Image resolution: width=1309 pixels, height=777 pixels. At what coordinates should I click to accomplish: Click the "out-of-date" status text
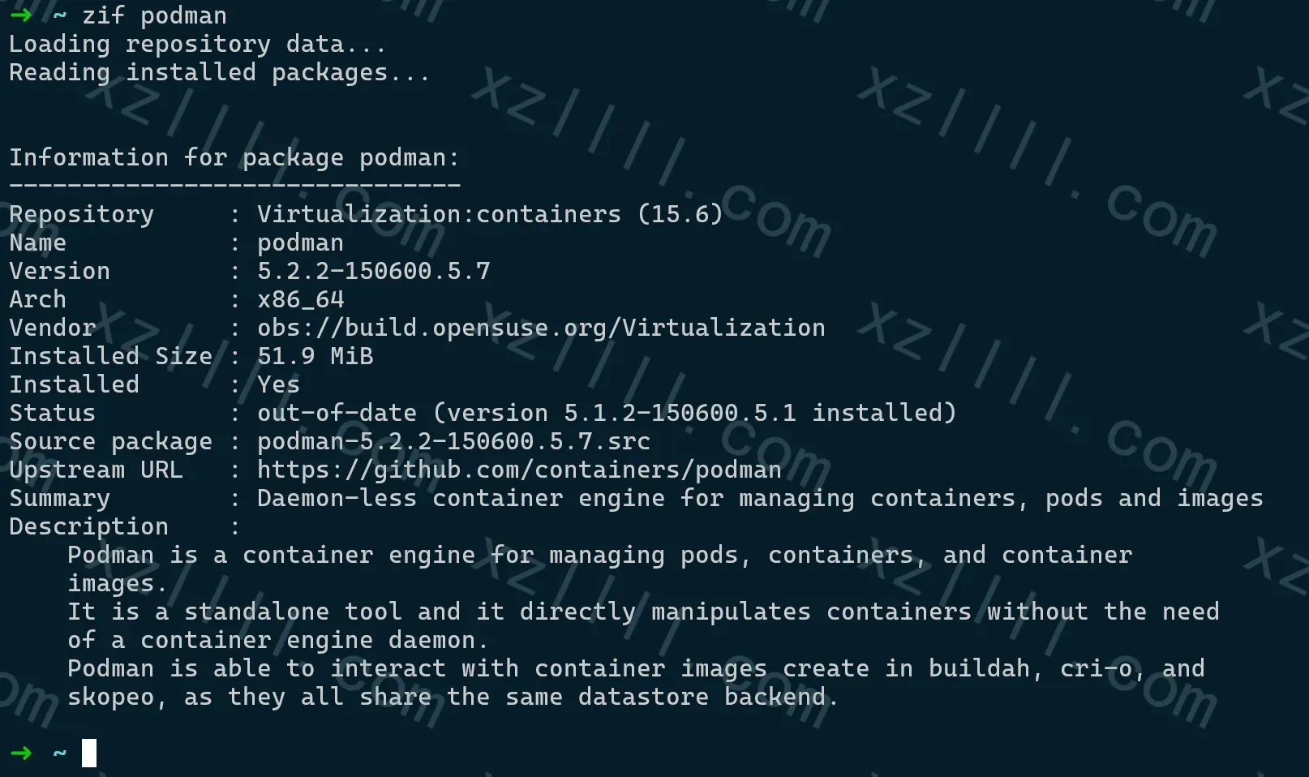click(x=337, y=414)
